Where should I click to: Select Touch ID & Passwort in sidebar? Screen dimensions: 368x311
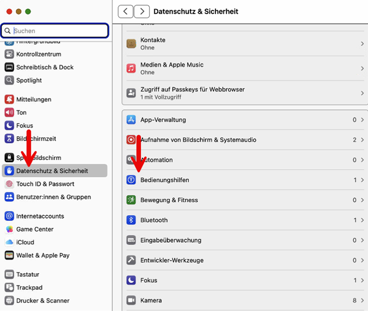[x=45, y=184]
